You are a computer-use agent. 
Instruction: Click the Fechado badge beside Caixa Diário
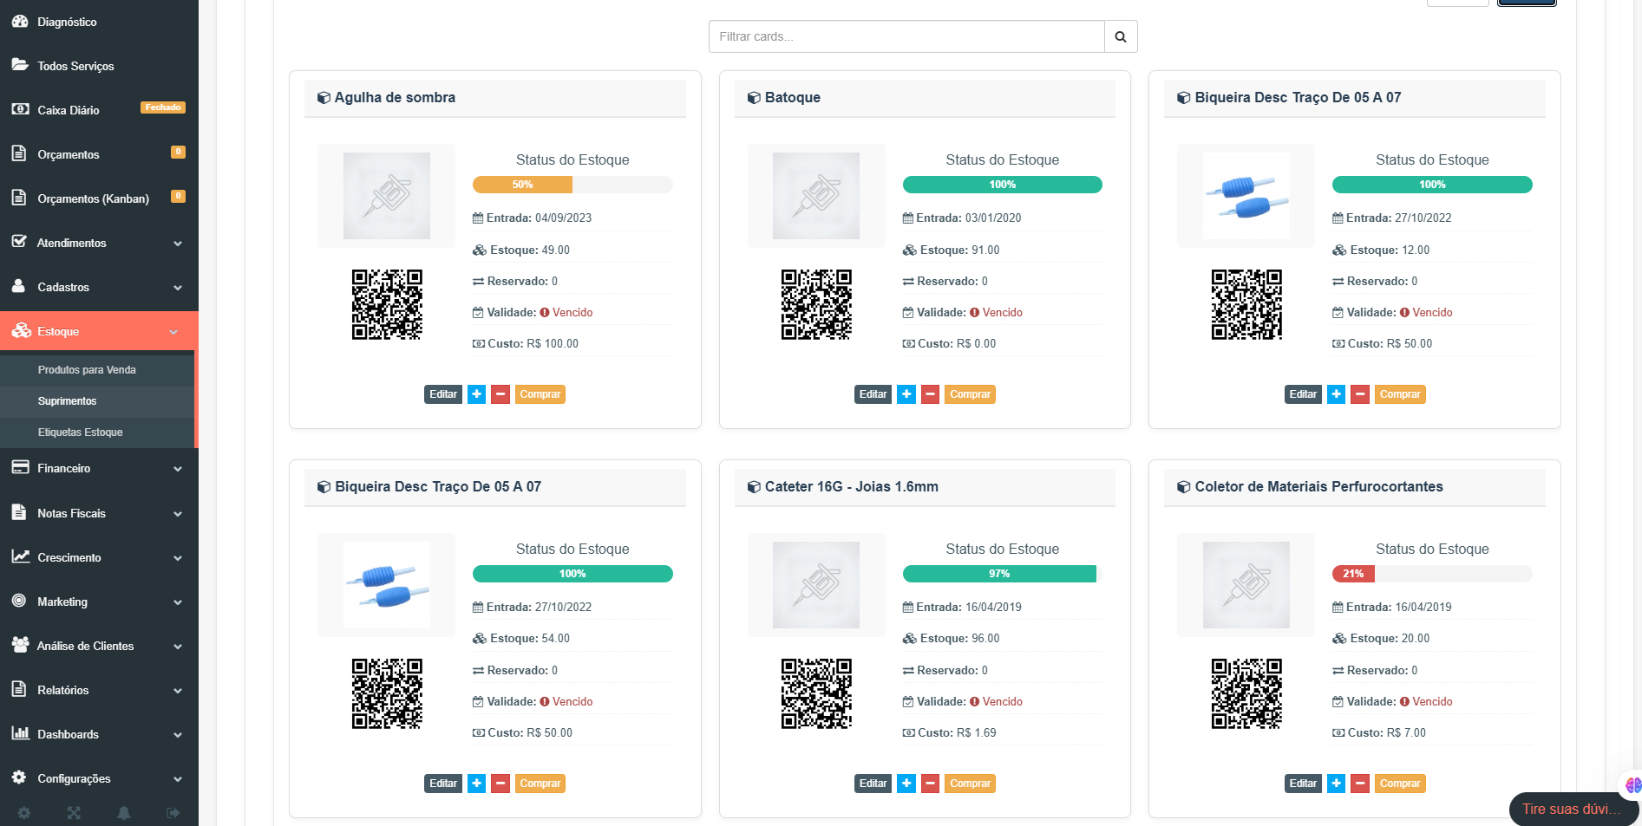pos(163,107)
